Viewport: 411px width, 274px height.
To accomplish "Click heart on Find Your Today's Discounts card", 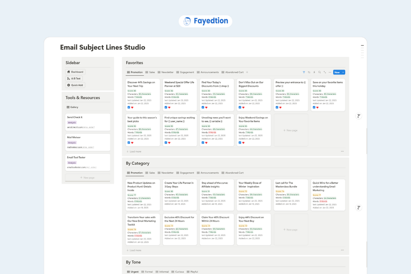I will [x=206, y=107].
